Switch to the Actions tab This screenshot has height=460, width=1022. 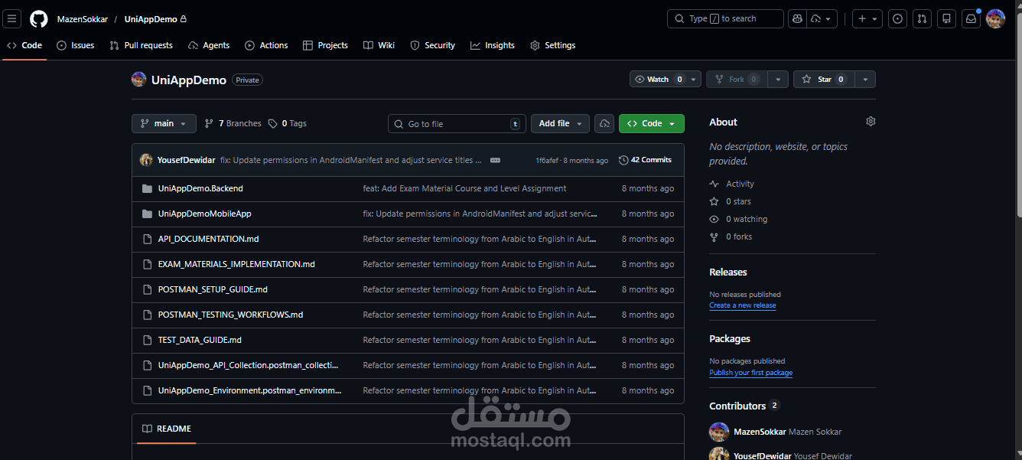coord(266,45)
